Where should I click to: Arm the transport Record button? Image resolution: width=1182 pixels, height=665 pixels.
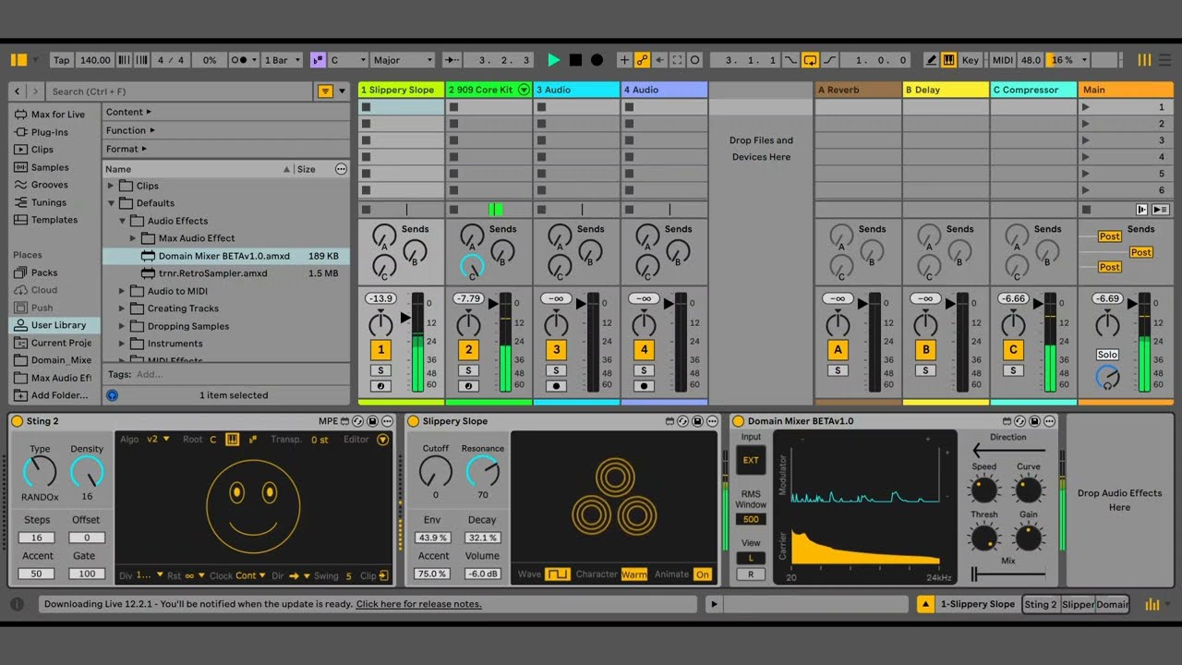click(x=597, y=60)
